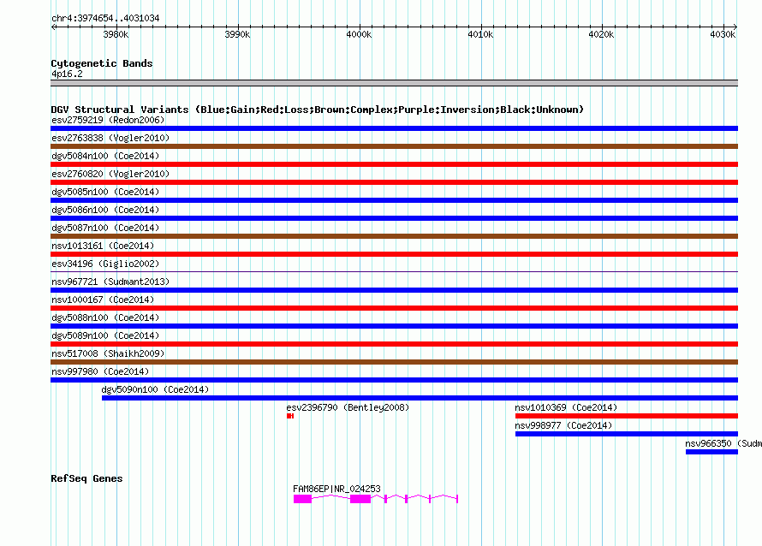Click the DGV Structural Variants track title
Image resolution: width=762 pixels, height=546 pixels.
click(x=318, y=110)
